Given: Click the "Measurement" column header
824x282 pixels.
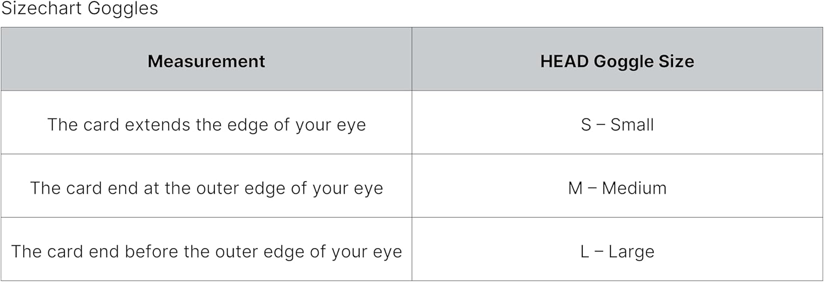Looking at the screenshot, I should (206, 61).
